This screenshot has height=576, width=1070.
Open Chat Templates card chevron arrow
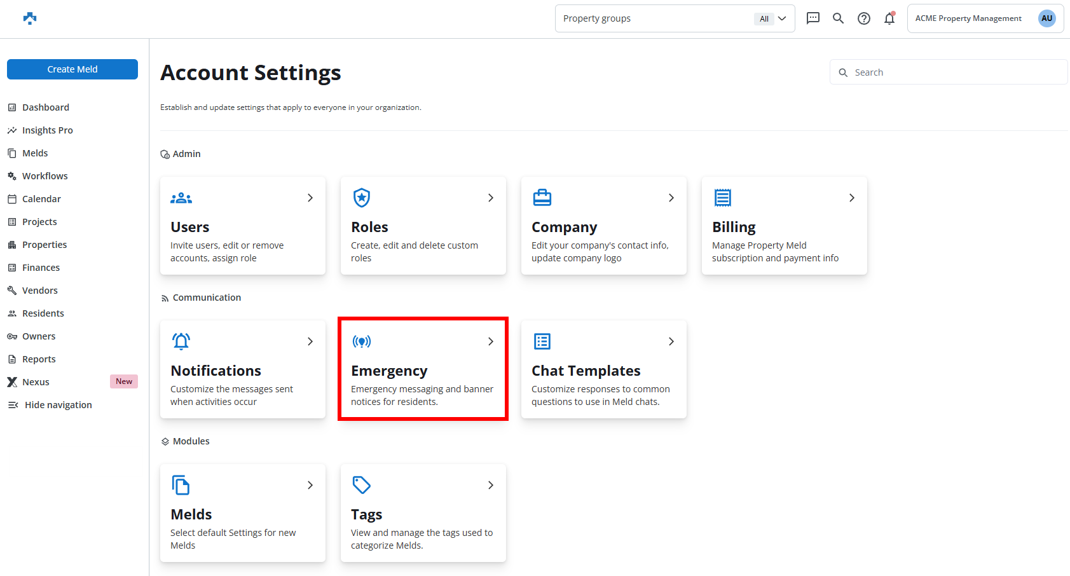671,341
